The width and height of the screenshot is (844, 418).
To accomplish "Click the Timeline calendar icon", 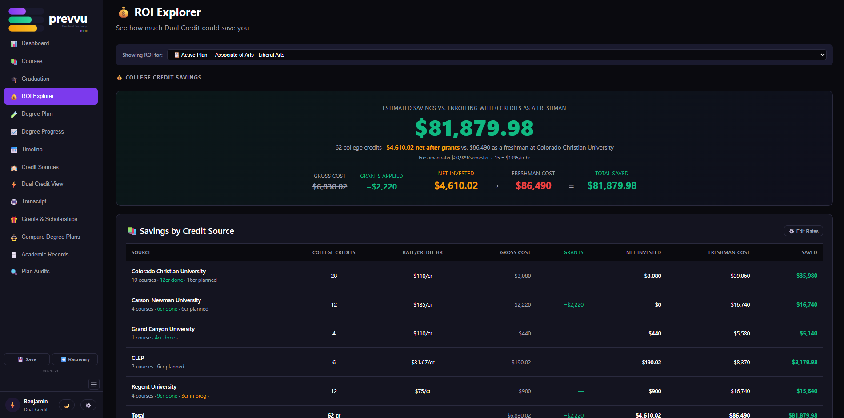I will pos(14,150).
